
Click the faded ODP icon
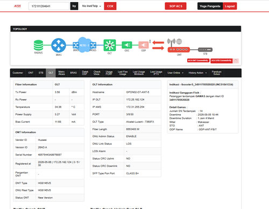click(x=144, y=45)
